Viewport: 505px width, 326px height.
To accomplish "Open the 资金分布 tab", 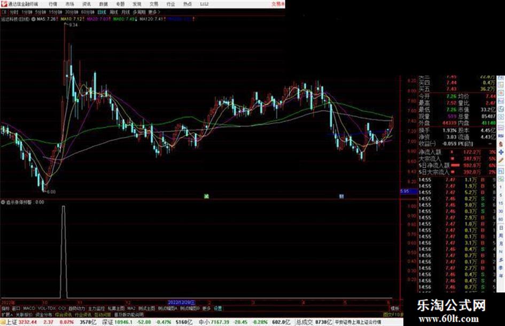I will (x=44, y=314).
